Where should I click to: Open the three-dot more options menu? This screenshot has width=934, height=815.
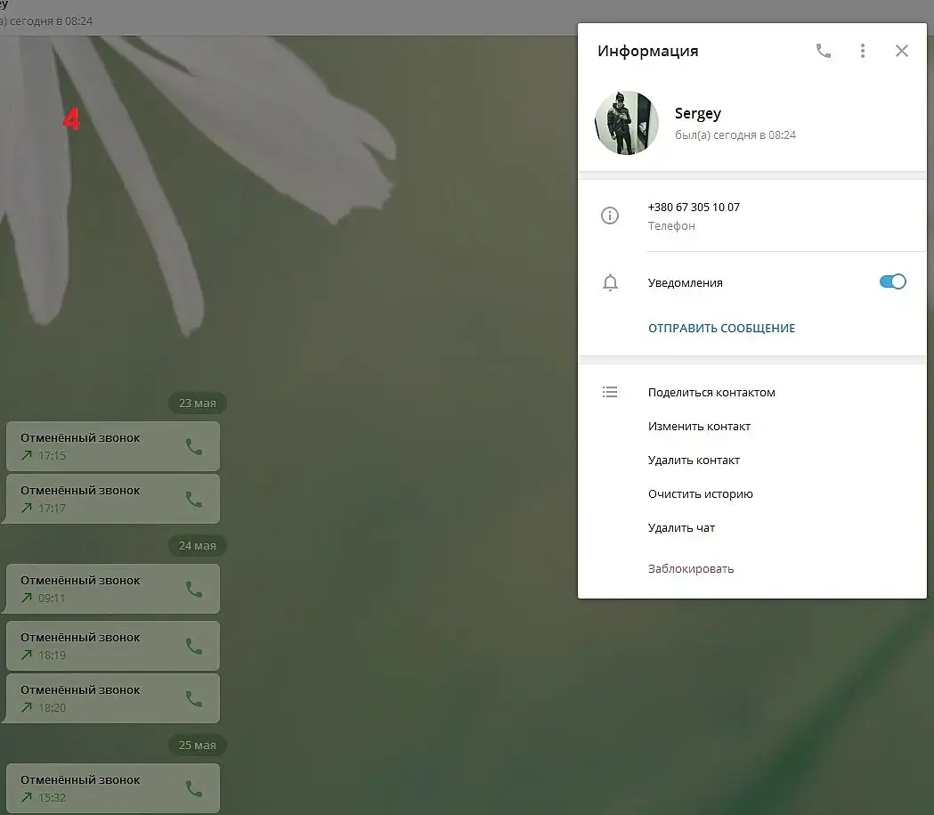[863, 52]
